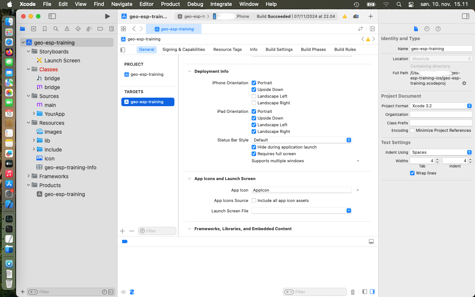Go forward in editor history
Screen dimensions: 475x297
tap(141, 29)
